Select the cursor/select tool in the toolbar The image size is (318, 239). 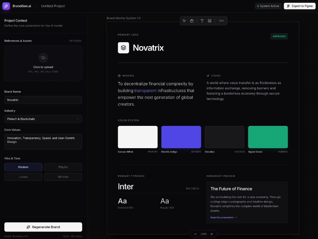184,21
